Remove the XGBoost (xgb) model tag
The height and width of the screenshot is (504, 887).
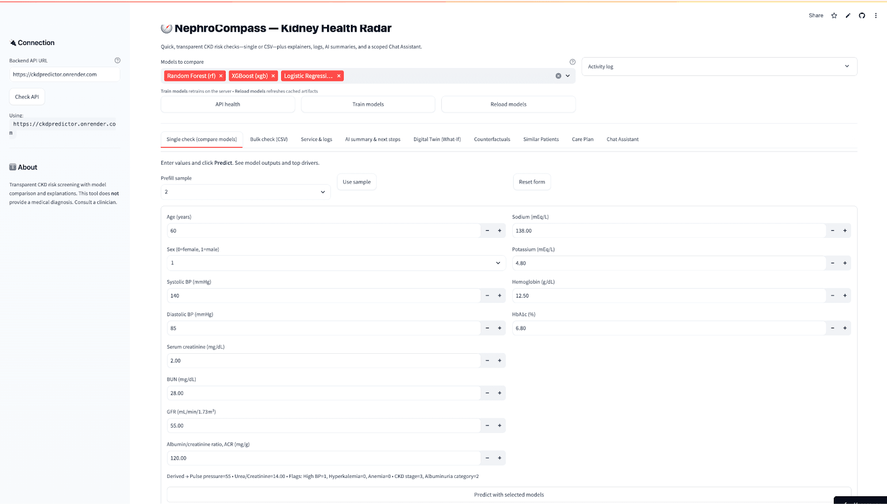[273, 76]
